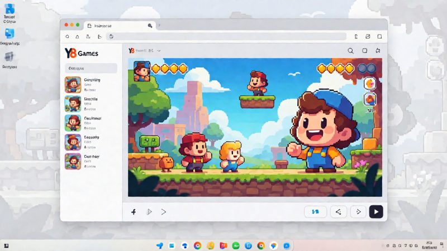Viewport: 447px width, 251px height.
Task: Click the checkbox-style icon at the browser toolbar's right
Action: 368,36
